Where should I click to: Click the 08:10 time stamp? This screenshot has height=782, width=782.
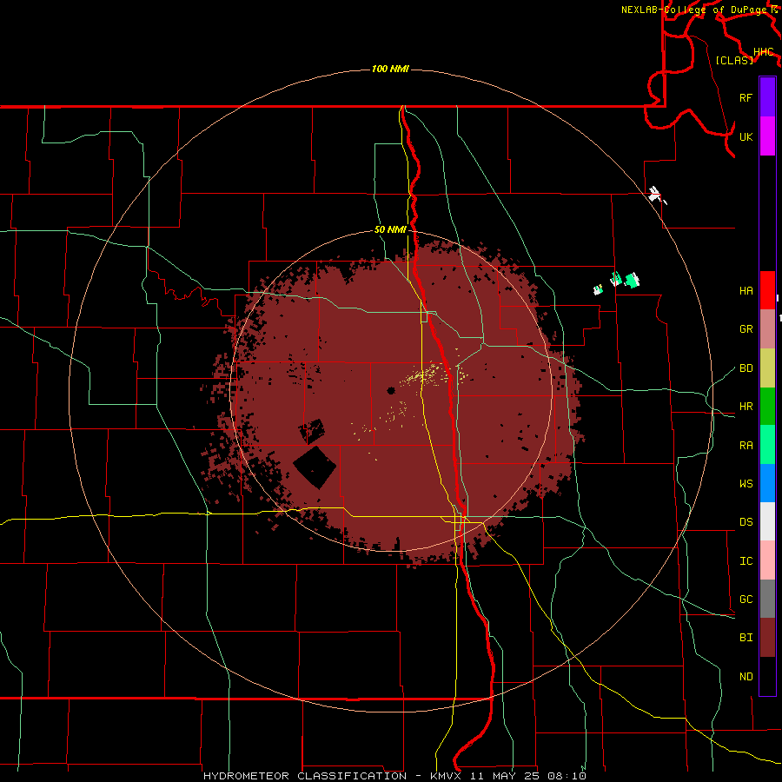point(567,776)
